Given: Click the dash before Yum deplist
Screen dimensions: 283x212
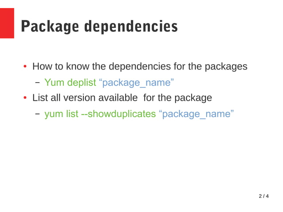Looking at the screenshot, I should [x=37, y=83].
